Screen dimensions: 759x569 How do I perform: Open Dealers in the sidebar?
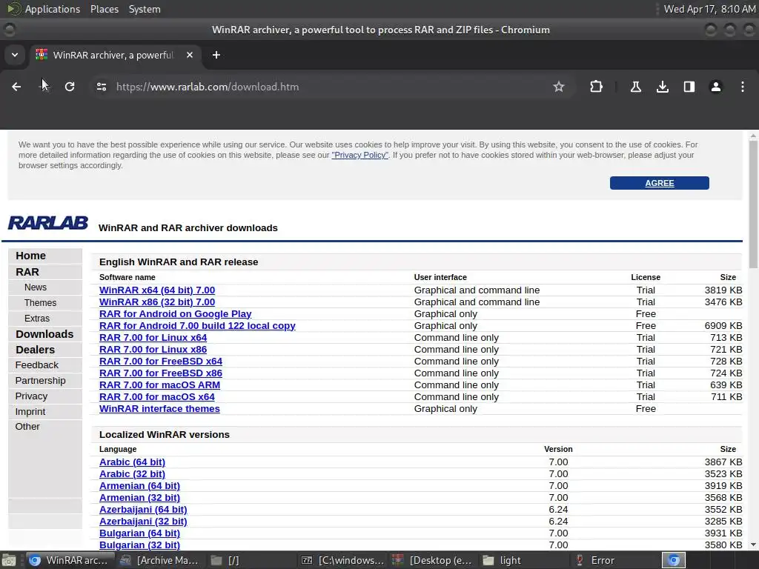[x=35, y=350]
